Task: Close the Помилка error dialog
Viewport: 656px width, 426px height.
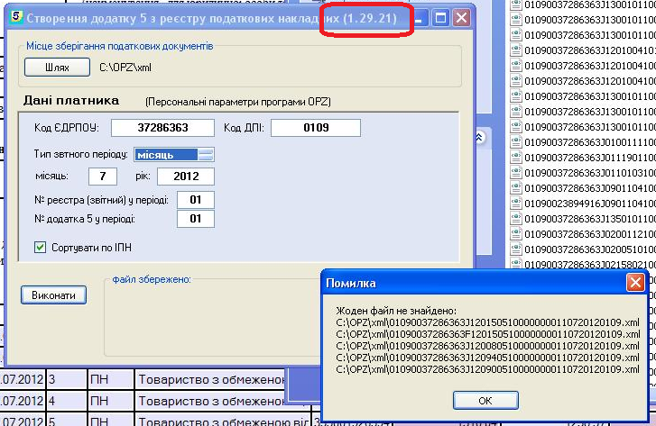Action: coord(635,283)
